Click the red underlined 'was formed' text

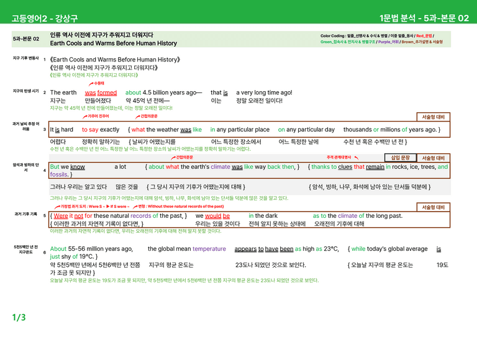pos(101,92)
